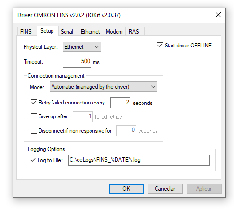Close the Driver OMRON FINS dialog
The image size is (234, 209).
[x=218, y=15]
